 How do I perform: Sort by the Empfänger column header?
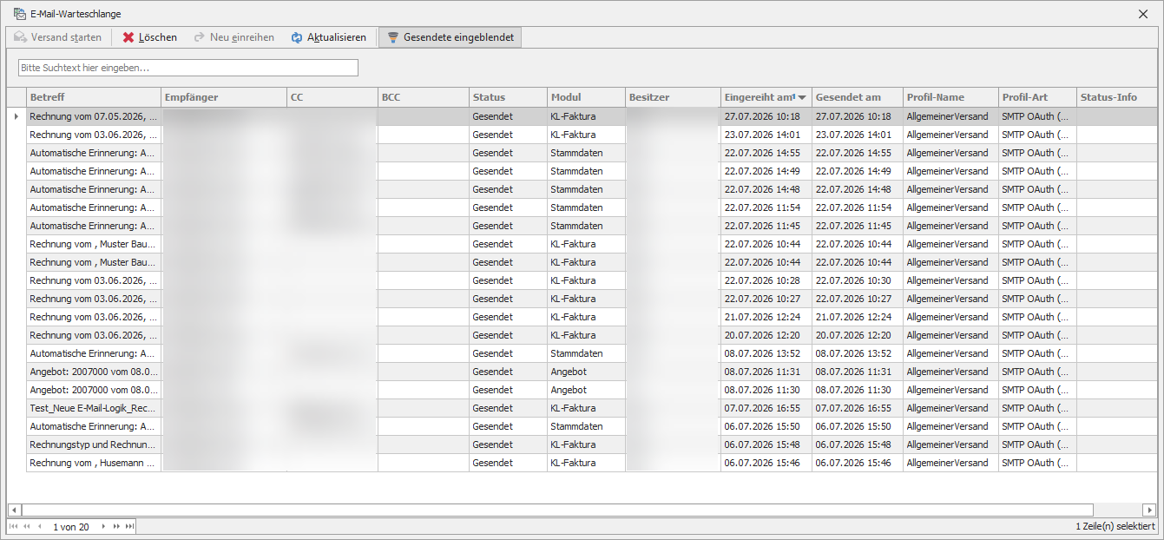click(224, 97)
